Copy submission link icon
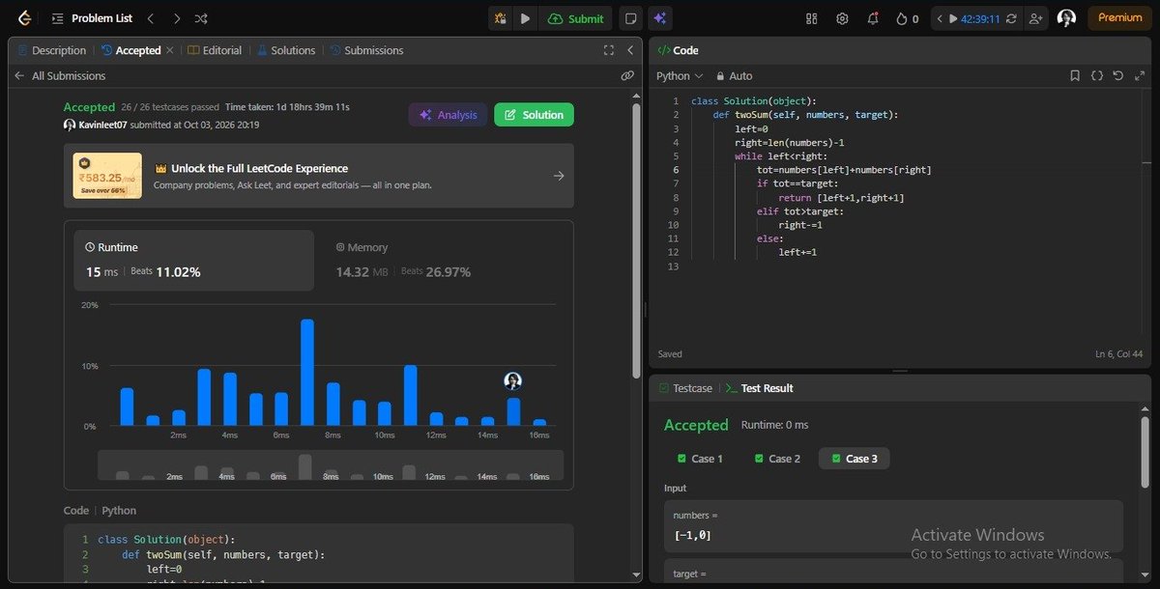This screenshot has width=1160, height=589. (x=627, y=75)
